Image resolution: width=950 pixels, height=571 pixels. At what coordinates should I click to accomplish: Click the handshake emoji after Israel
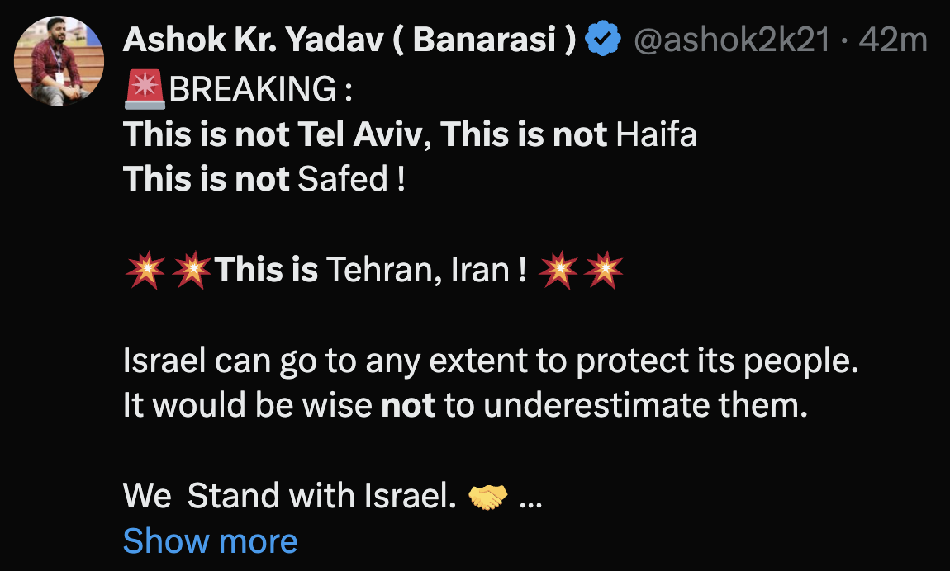tap(487, 497)
